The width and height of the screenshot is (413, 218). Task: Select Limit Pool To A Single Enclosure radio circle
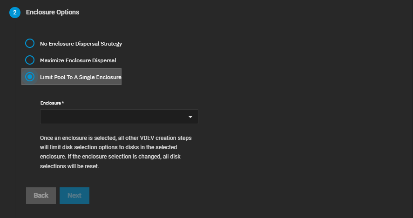tap(30, 76)
